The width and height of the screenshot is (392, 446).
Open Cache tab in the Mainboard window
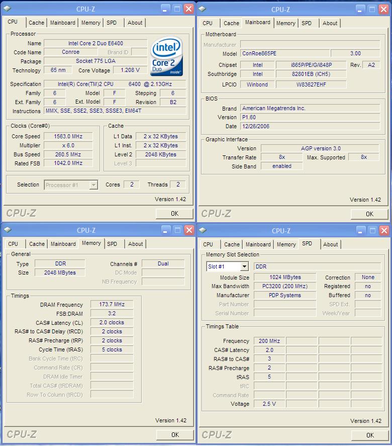tap(231, 23)
